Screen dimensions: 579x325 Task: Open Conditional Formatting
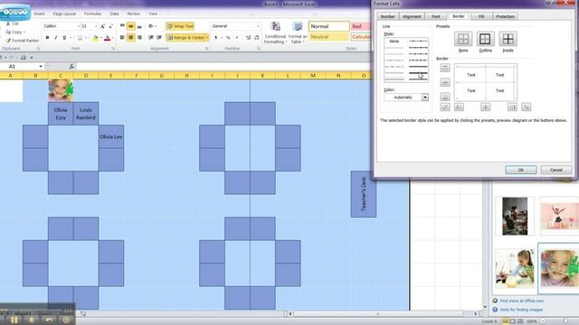point(275,32)
